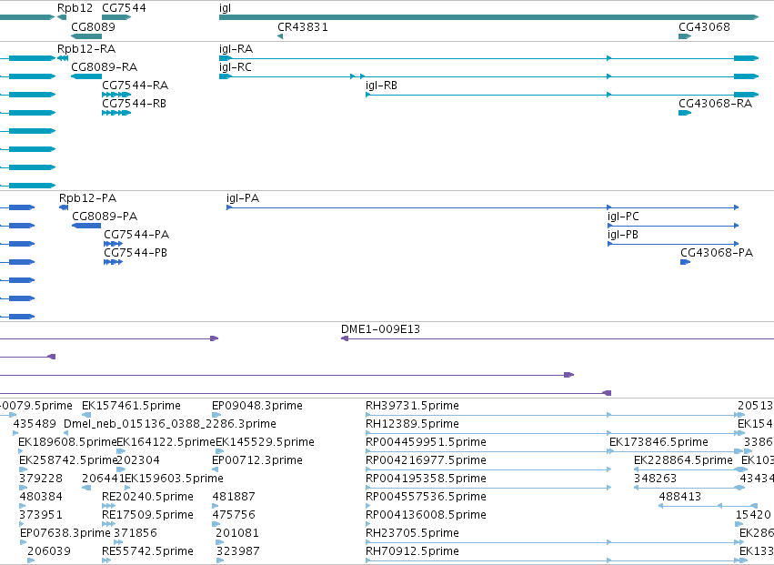Select the igl-PC protein label
The width and height of the screenshot is (774, 565).
pyautogui.click(x=623, y=217)
